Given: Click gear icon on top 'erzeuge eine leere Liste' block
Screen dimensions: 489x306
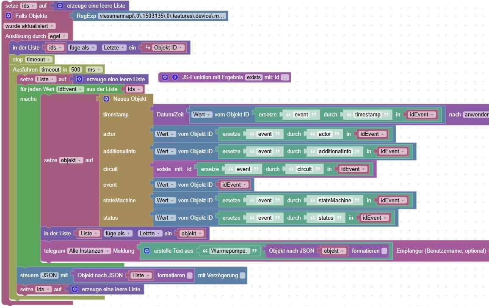Looking at the screenshot, I should point(60,6).
